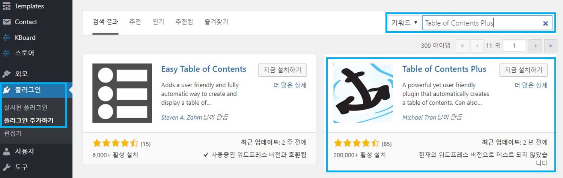Click the 사용자 person icon
This screenshot has width=563, height=178.
click(6, 151)
